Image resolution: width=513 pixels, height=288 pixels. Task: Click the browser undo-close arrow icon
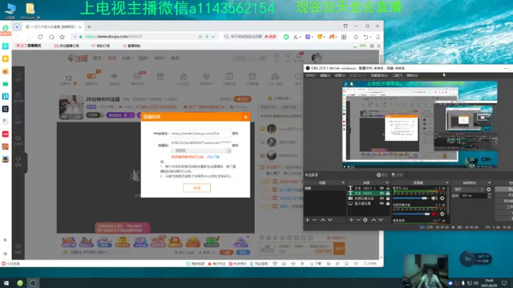366,37
